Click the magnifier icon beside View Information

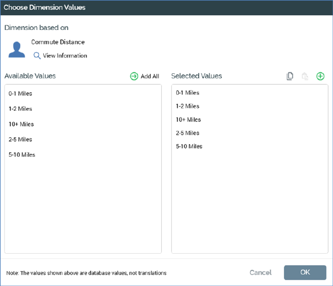[37, 56]
